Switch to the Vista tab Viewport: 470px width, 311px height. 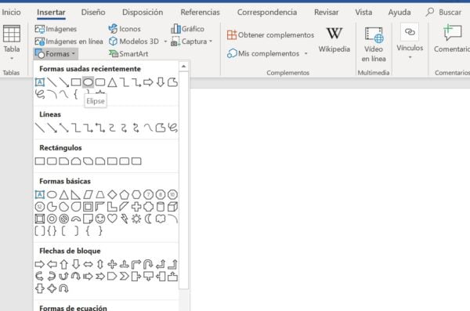363,13
